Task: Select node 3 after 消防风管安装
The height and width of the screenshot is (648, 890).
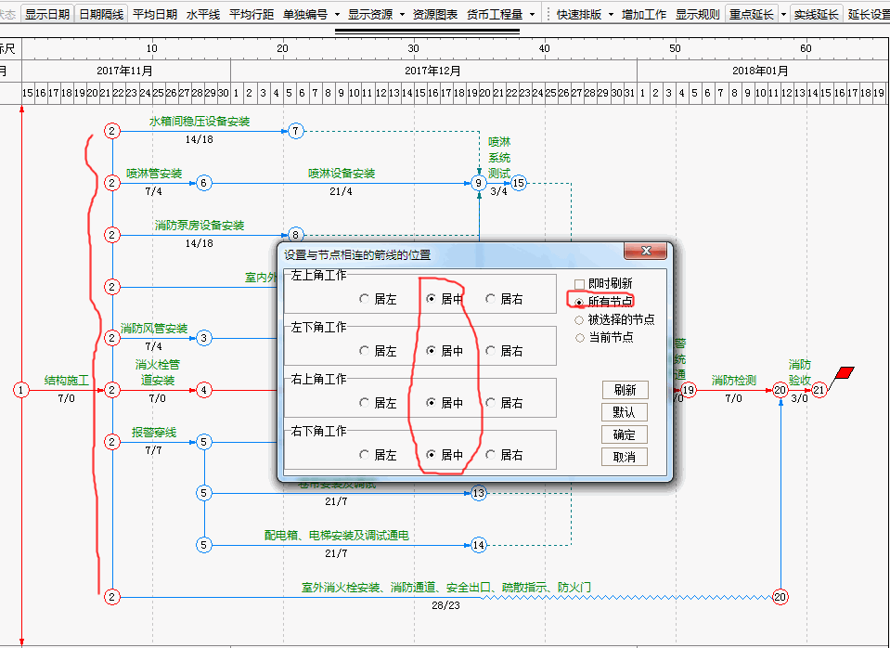Action: click(x=204, y=338)
